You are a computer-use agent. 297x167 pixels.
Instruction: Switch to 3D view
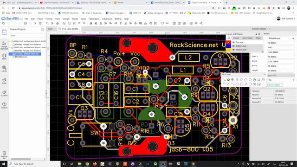pyautogui.click(x=84, y=23)
